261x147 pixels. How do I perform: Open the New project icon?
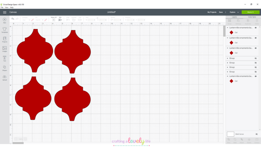click(5, 20)
